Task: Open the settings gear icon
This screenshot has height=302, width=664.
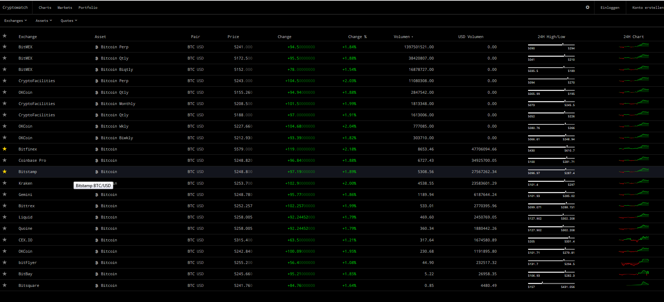Action: click(x=587, y=7)
